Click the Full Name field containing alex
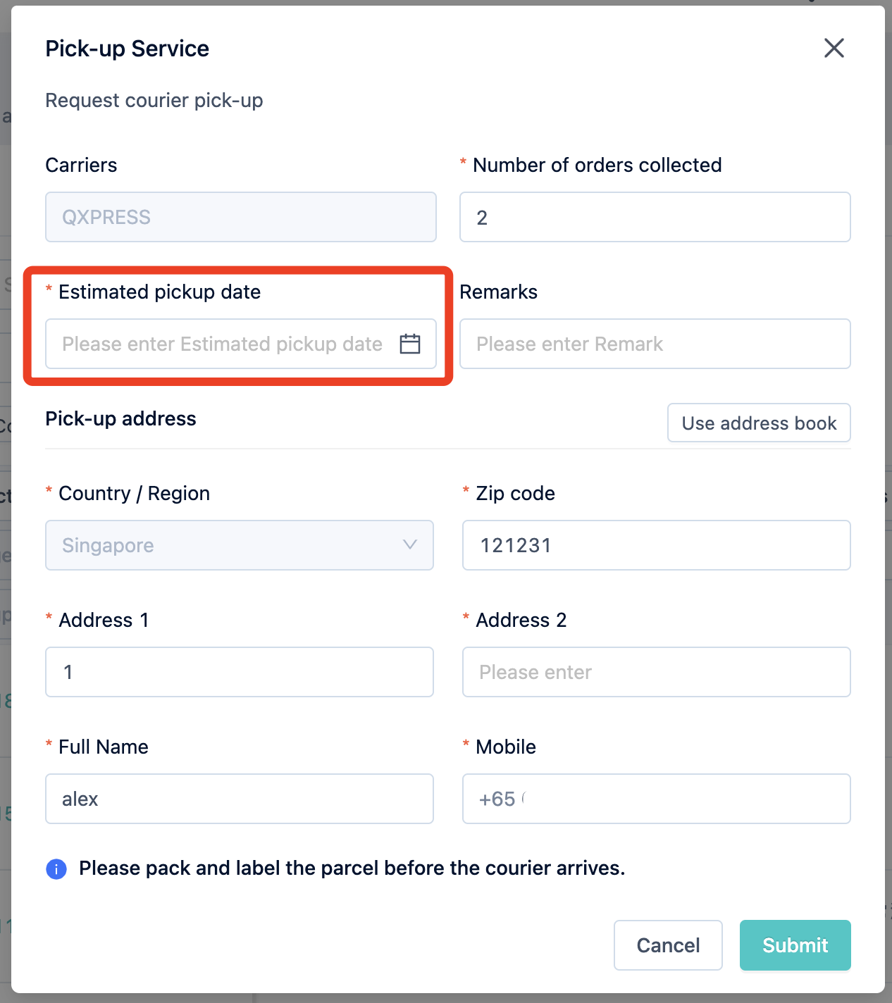The height and width of the screenshot is (1003, 892). click(240, 799)
